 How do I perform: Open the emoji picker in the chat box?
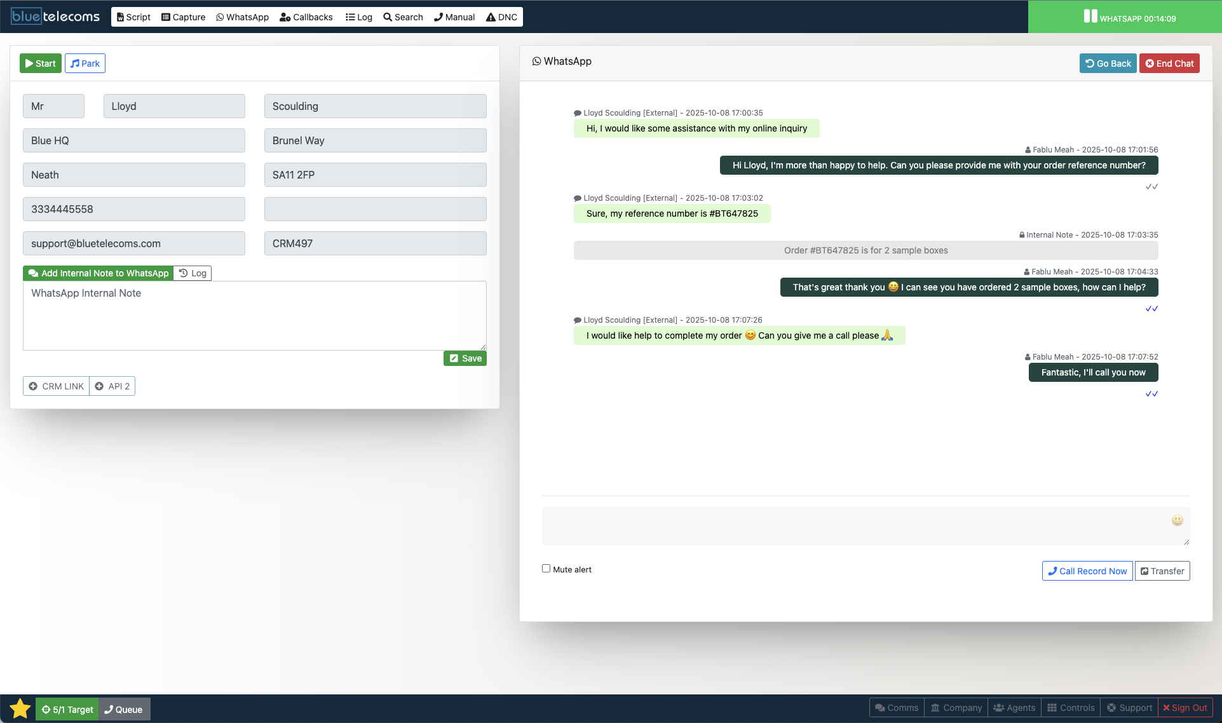(x=1177, y=520)
